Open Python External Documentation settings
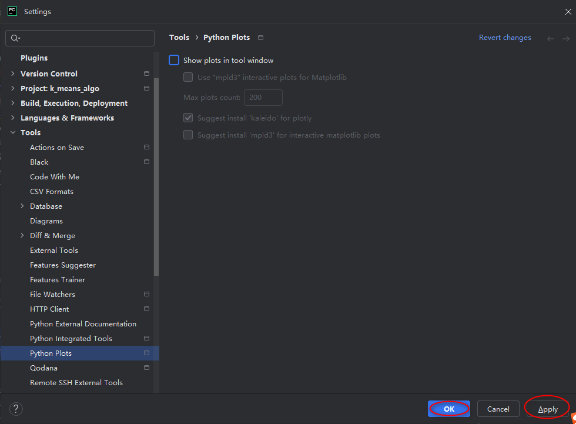The height and width of the screenshot is (424, 576). click(x=83, y=323)
